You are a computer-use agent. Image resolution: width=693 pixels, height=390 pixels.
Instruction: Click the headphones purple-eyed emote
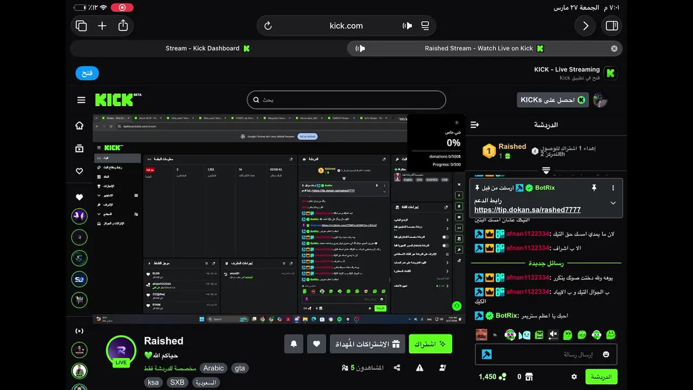tap(510, 335)
